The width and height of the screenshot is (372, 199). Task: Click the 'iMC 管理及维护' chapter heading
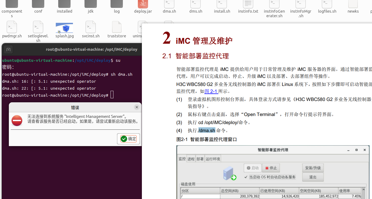pos(204,41)
